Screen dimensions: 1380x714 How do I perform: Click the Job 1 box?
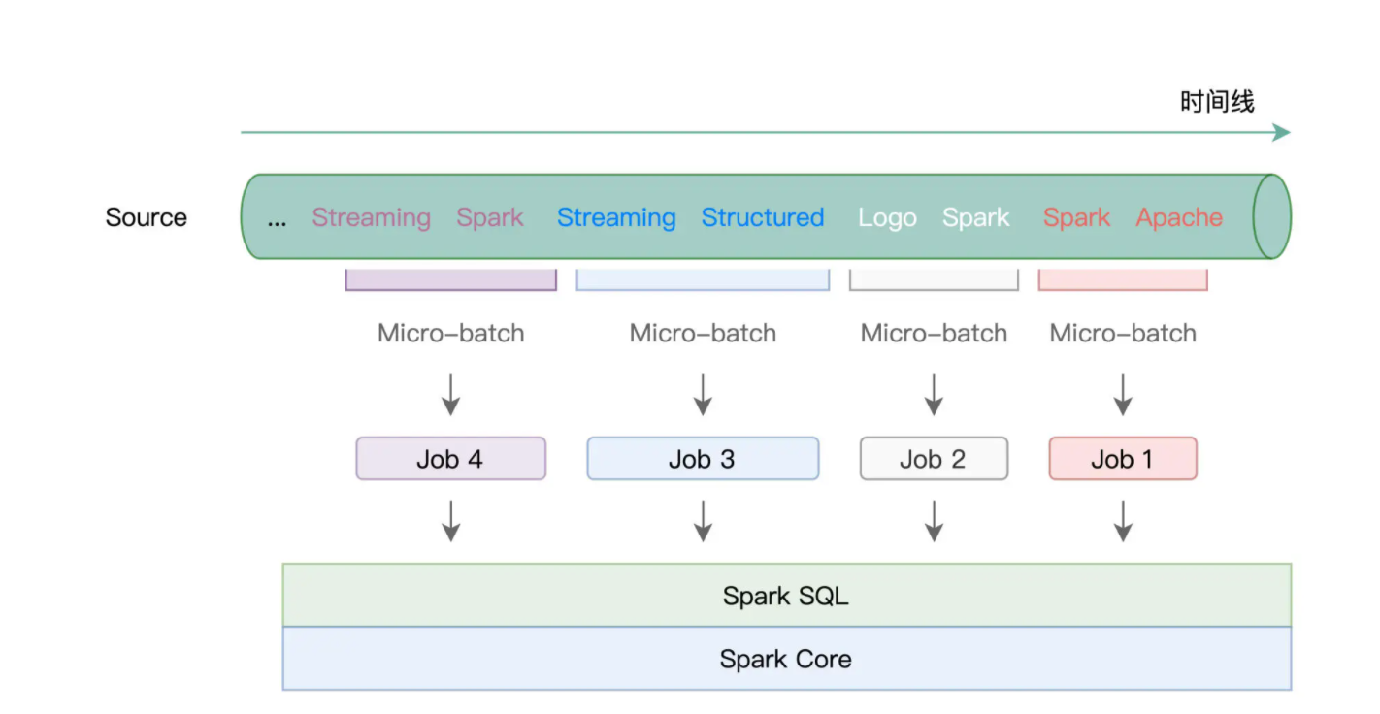[x=1123, y=459]
